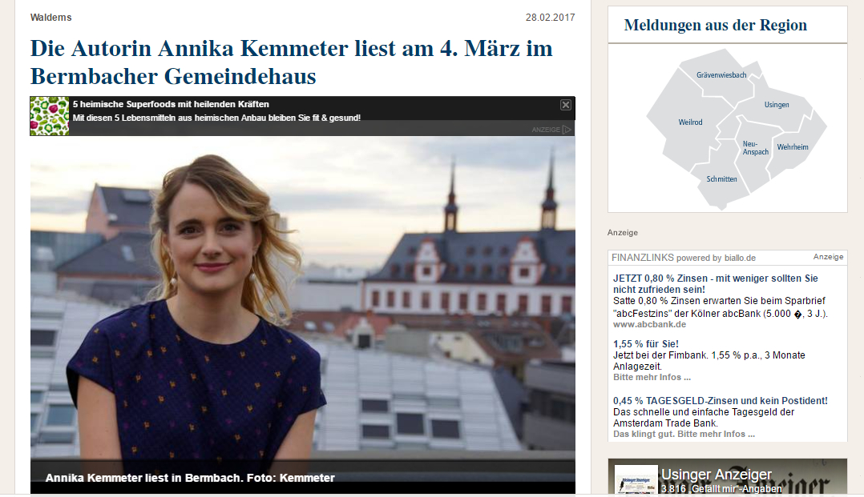Open '1,55 % für Sie!' ad link
The image size is (864, 497).
coord(646,344)
